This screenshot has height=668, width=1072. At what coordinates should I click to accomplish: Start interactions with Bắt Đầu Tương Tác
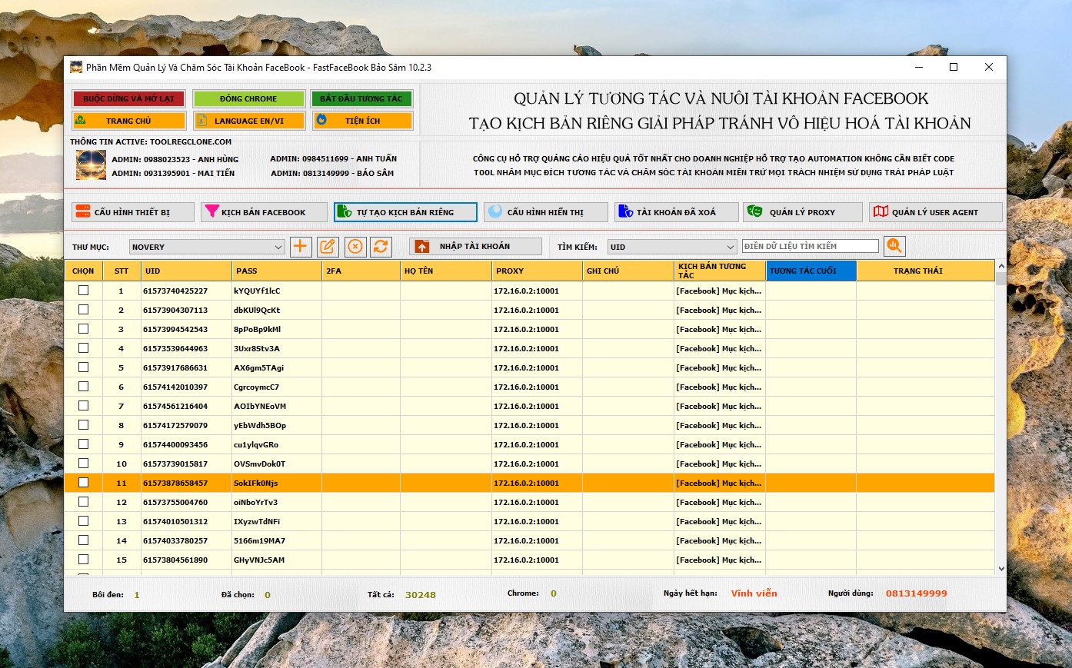pyautogui.click(x=361, y=98)
